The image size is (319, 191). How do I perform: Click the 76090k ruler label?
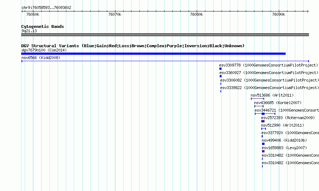point(278,14)
